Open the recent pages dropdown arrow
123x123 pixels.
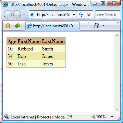(x=24, y=15)
